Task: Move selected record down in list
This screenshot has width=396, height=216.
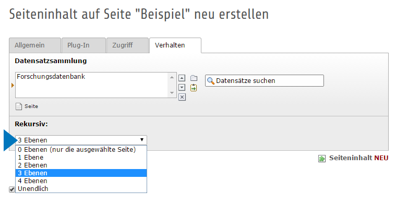Action: pos(182,87)
